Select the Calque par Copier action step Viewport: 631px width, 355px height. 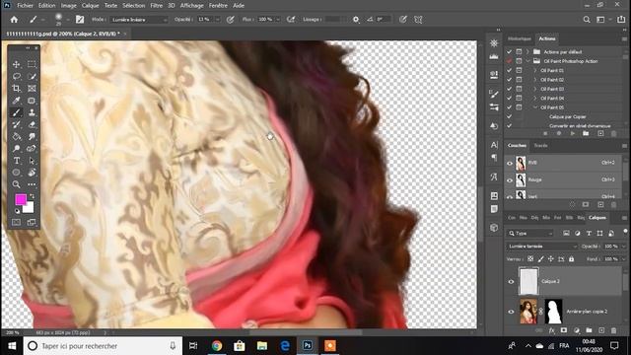click(x=568, y=116)
